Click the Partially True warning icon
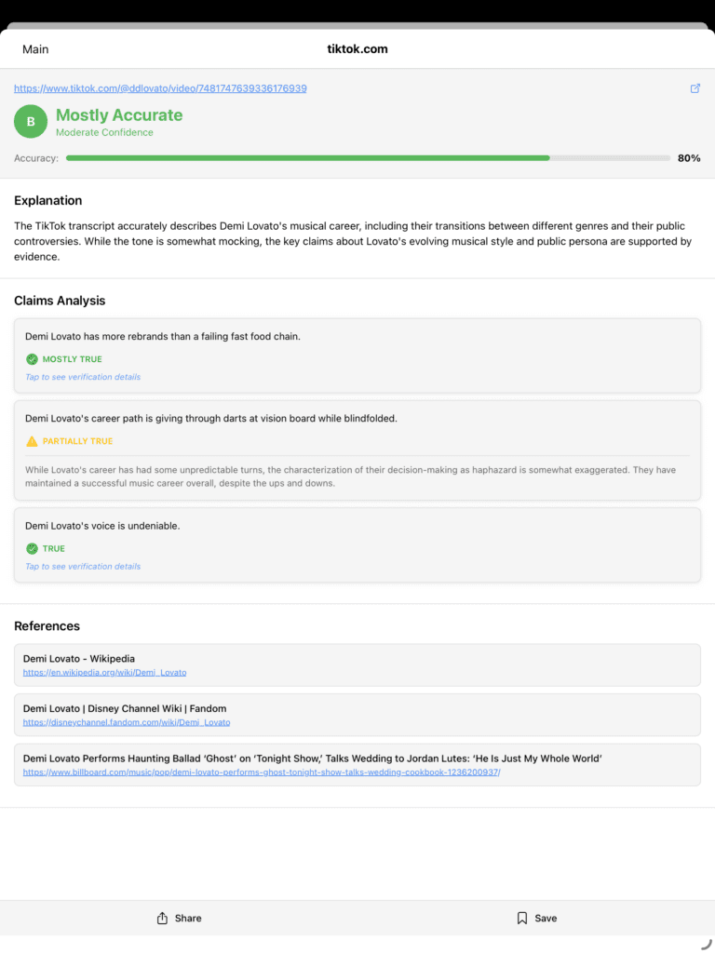This screenshot has width=715, height=953. click(32, 441)
